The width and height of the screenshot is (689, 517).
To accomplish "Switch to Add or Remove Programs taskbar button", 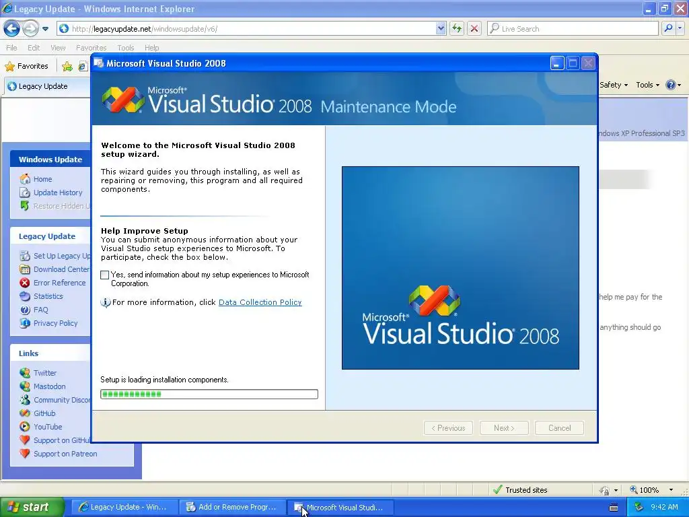I will pos(232,508).
